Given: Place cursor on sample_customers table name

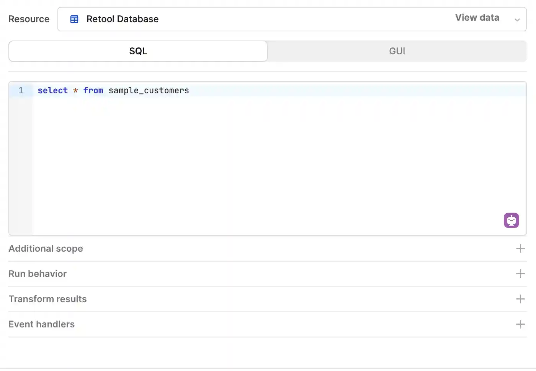Looking at the screenshot, I should click(x=149, y=91).
